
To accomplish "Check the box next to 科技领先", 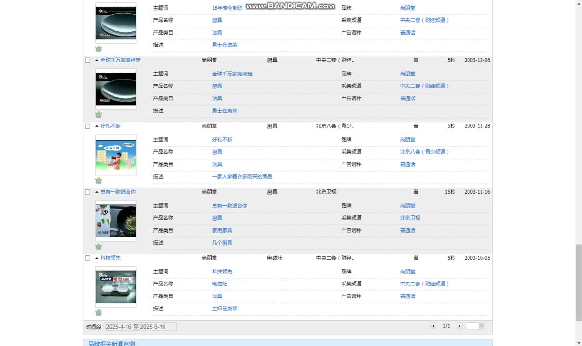I will 88,258.
